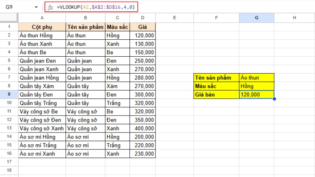Select yellow cell 'Áo thun' in column G
The image size is (315, 177).
click(256, 77)
